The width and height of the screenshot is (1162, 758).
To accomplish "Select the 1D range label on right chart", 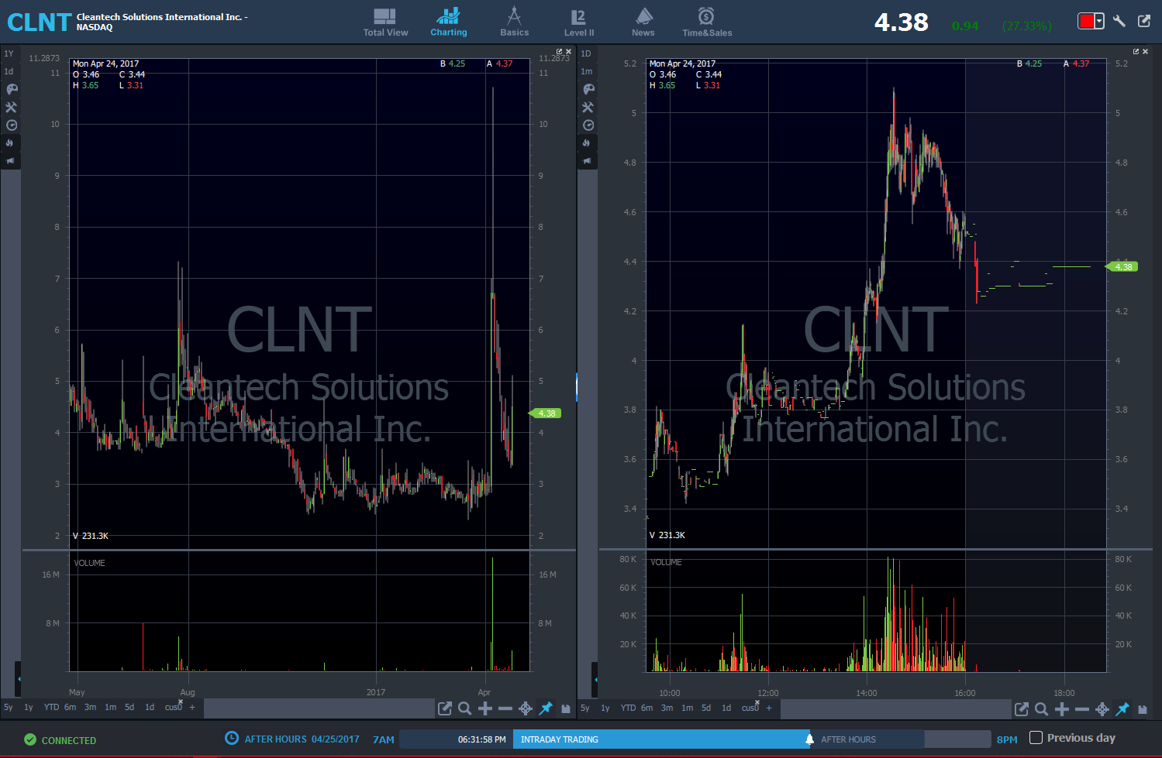I will (586, 53).
